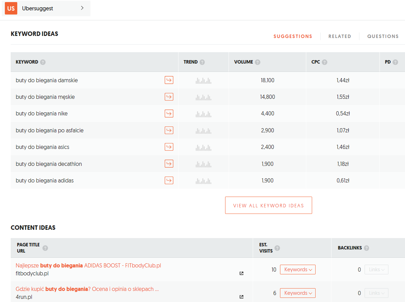This screenshot has height=302, width=405.
Task: Open arrow icon for buty do biegania po asfalcie
Action: [x=169, y=130]
